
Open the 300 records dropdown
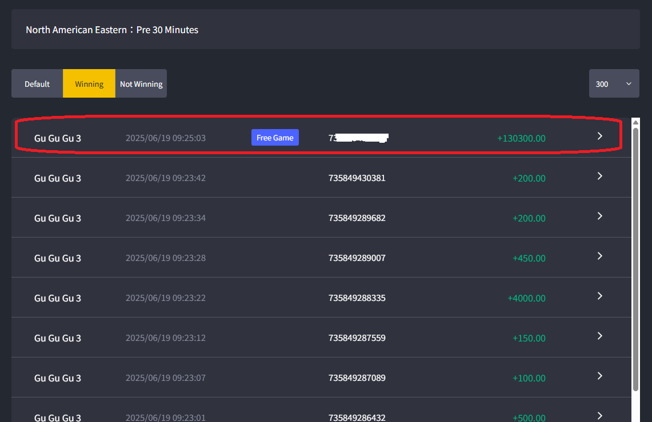point(614,83)
